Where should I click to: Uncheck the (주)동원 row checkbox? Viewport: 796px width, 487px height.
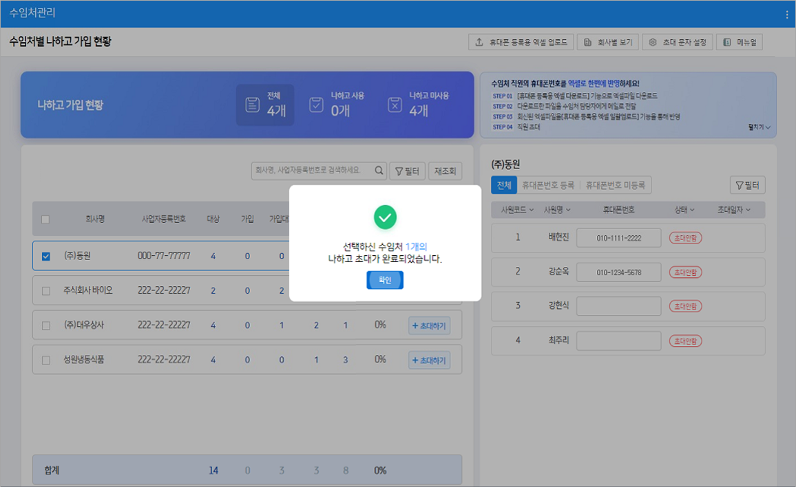pos(45,256)
